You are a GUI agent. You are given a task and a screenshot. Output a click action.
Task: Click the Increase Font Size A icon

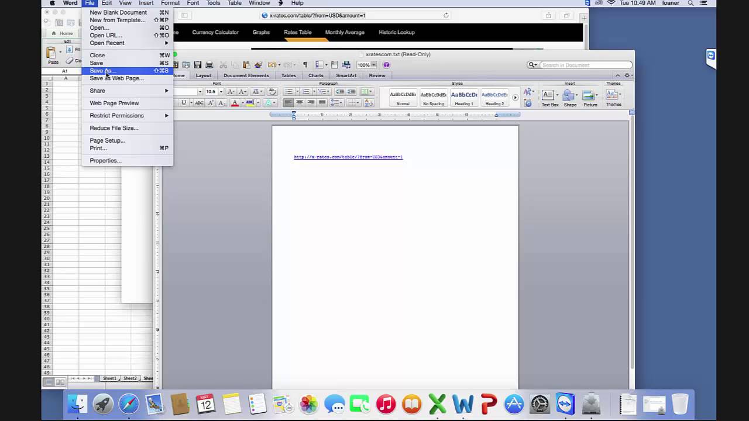tap(231, 92)
